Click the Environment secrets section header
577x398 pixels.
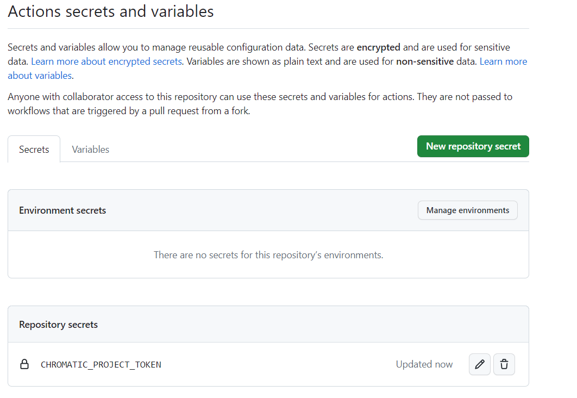coord(62,210)
